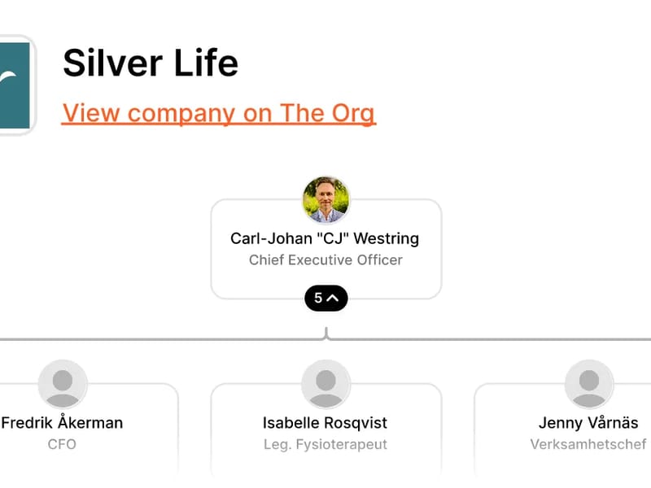
Task: Open Jenny Vårnäs's profile name
Action: (588, 423)
